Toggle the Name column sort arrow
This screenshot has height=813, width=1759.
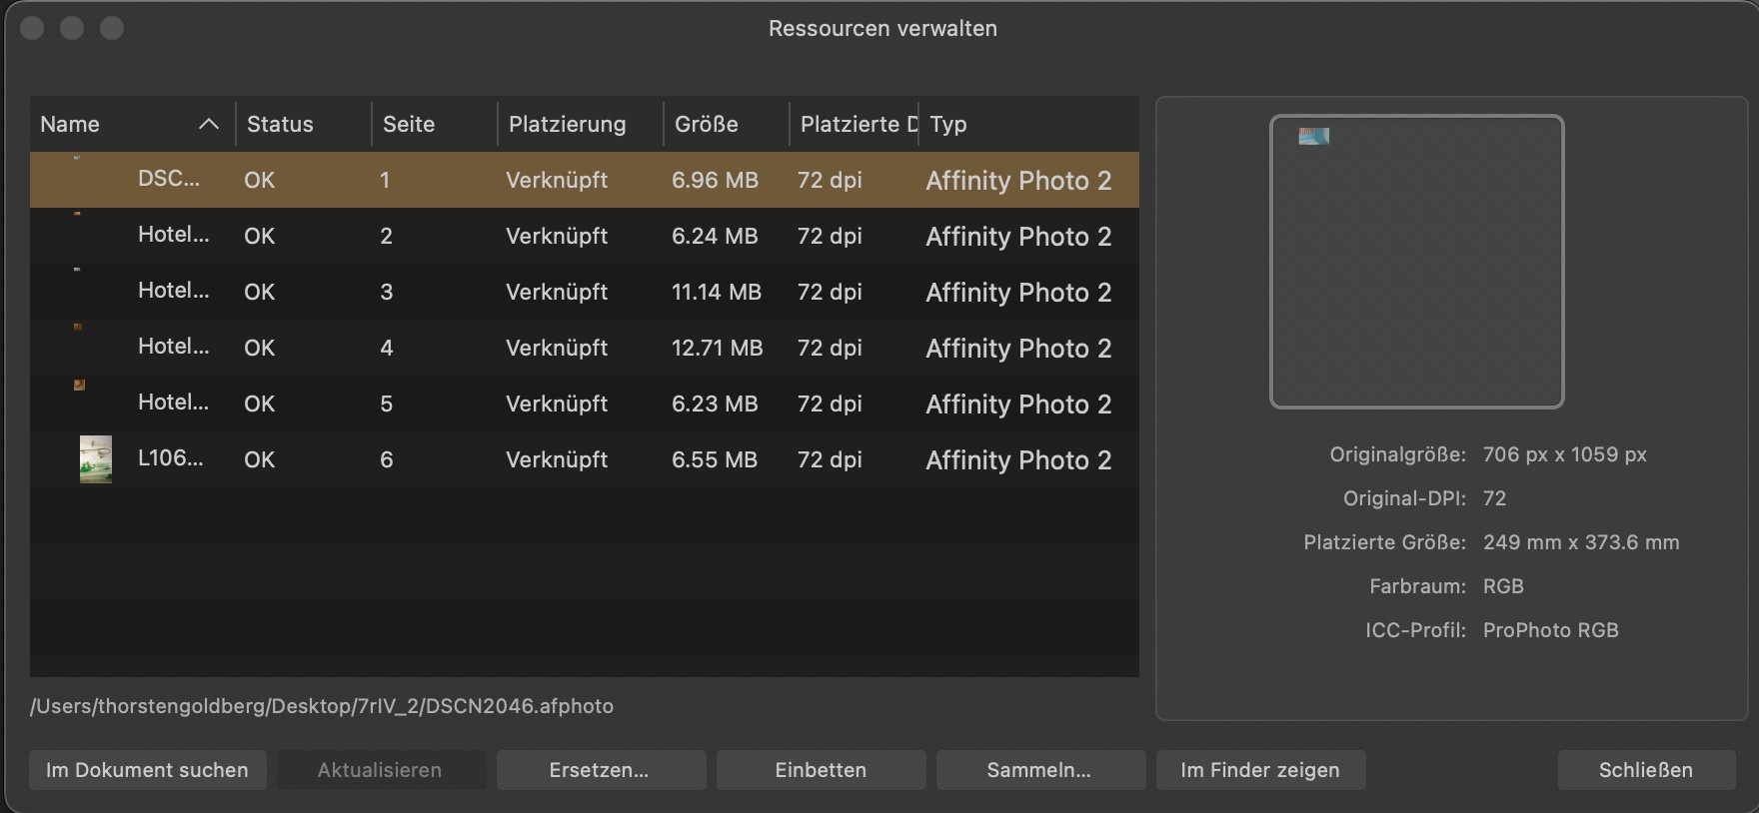[208, 124]
